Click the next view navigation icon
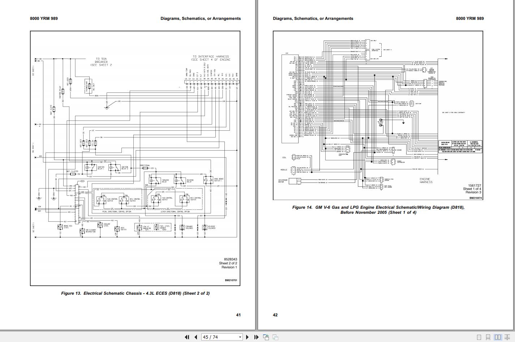Screen dimensions: 515x342 point(275,337)
